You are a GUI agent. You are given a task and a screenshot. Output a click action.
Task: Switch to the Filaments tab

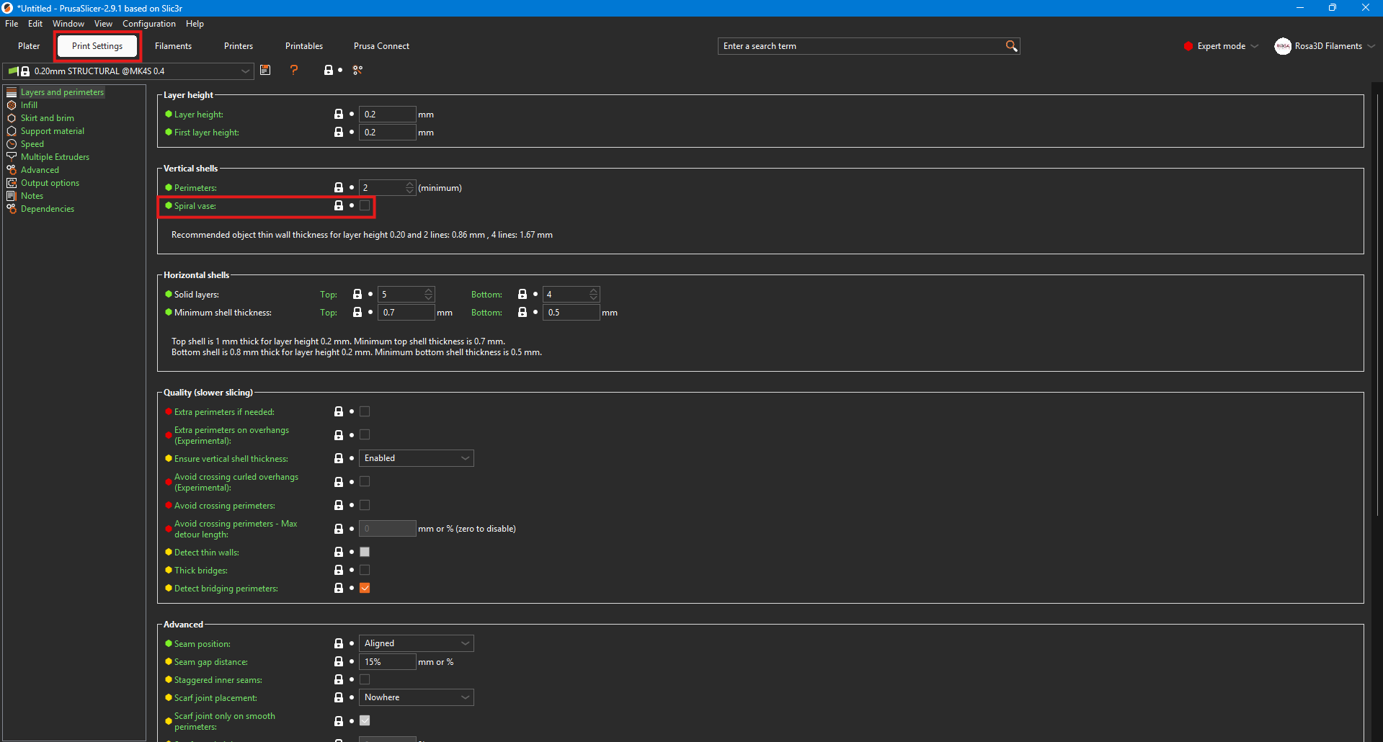(174, 46)
